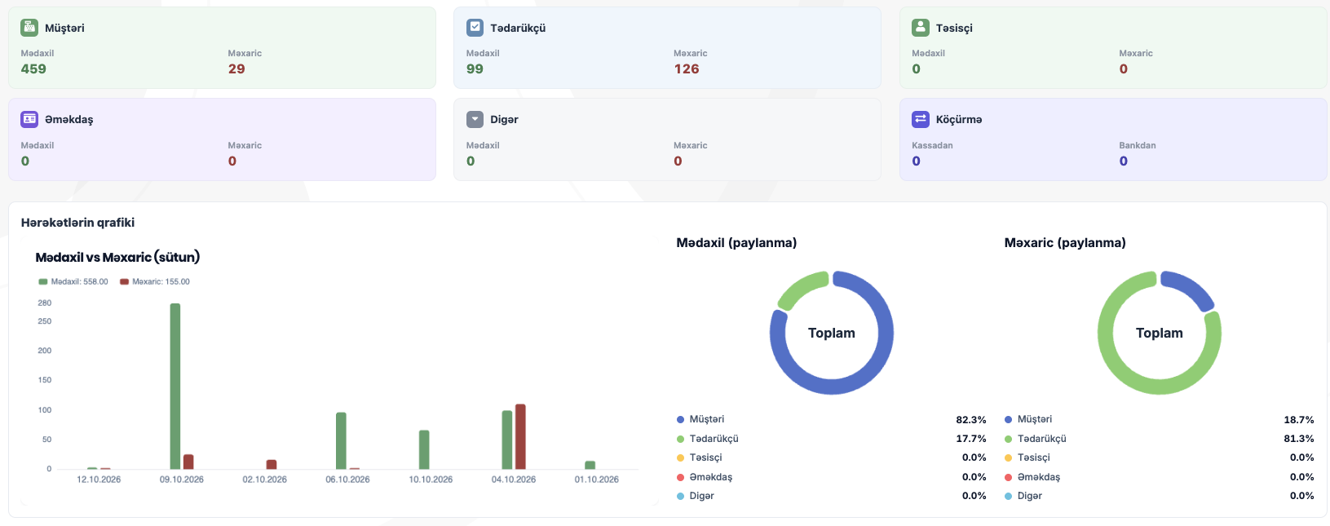The width and height of the screenshot is (1330, 526).
Task: Toggle the Mədaxil: 558.00 legend item
Action: [73, 282]
